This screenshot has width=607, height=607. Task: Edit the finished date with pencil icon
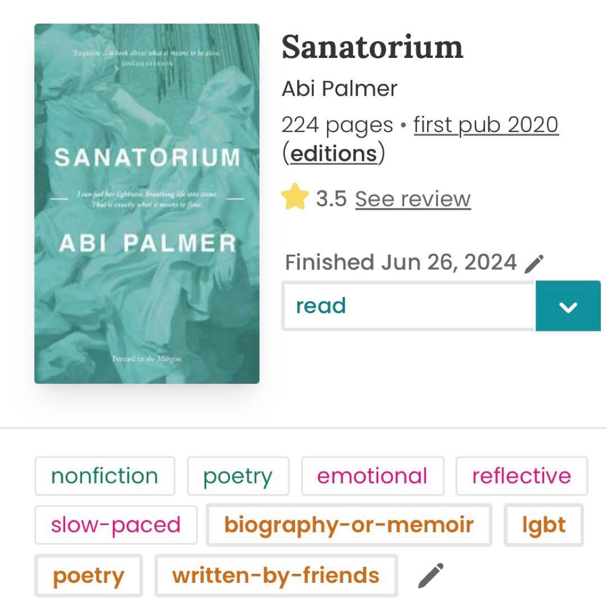(x=534, y=264)
